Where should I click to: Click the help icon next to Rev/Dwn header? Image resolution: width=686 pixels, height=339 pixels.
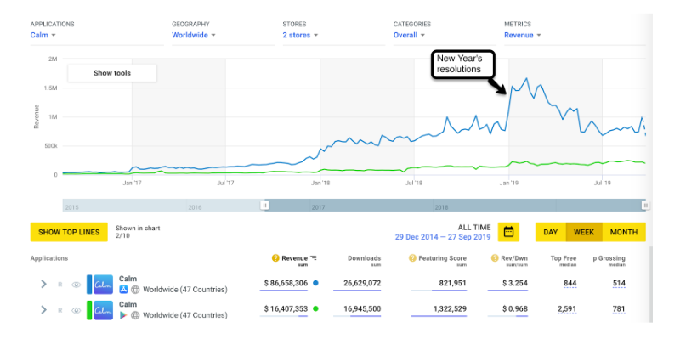click(495, 258)
